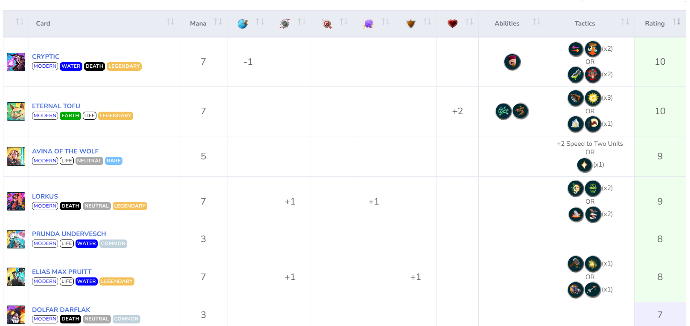The image size is (690, 326).
Task: Click the purple magic attack icon header
Action: (369, 24)
